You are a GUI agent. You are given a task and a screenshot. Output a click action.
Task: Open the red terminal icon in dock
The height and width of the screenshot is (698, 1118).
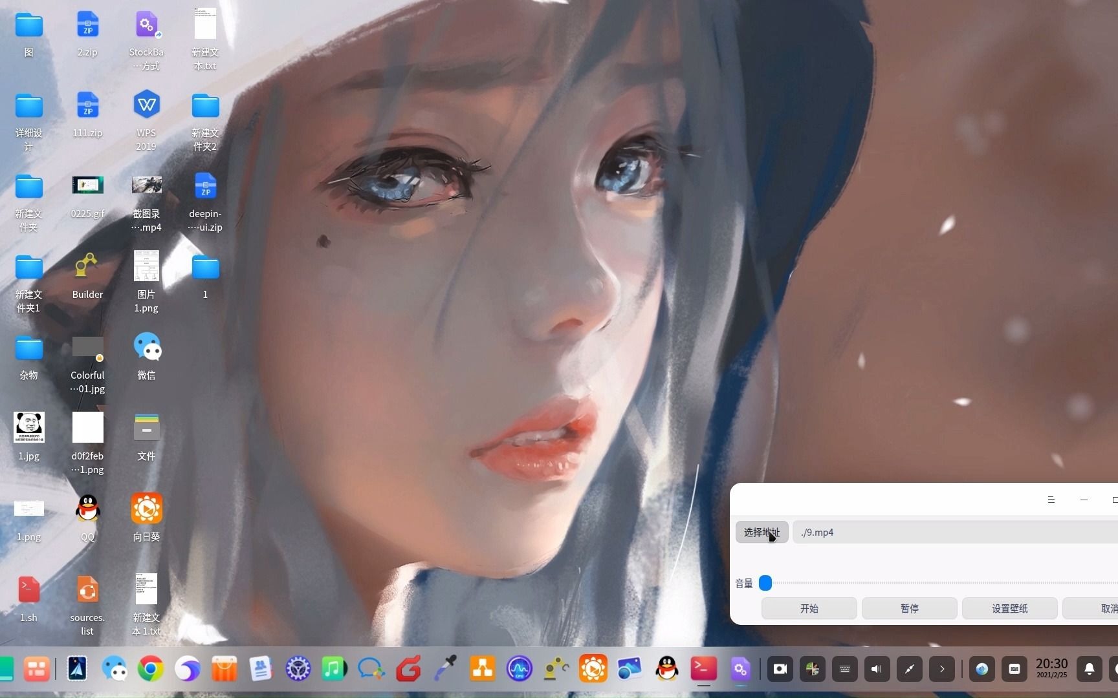click(703, 669)
